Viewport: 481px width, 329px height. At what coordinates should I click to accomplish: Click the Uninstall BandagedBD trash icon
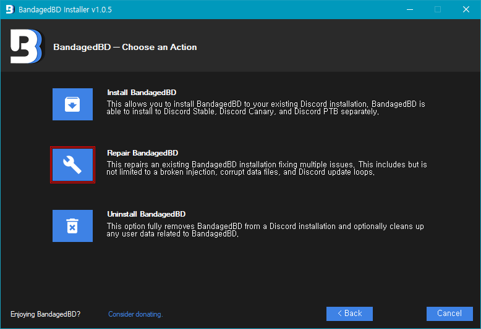coord(72,226)
